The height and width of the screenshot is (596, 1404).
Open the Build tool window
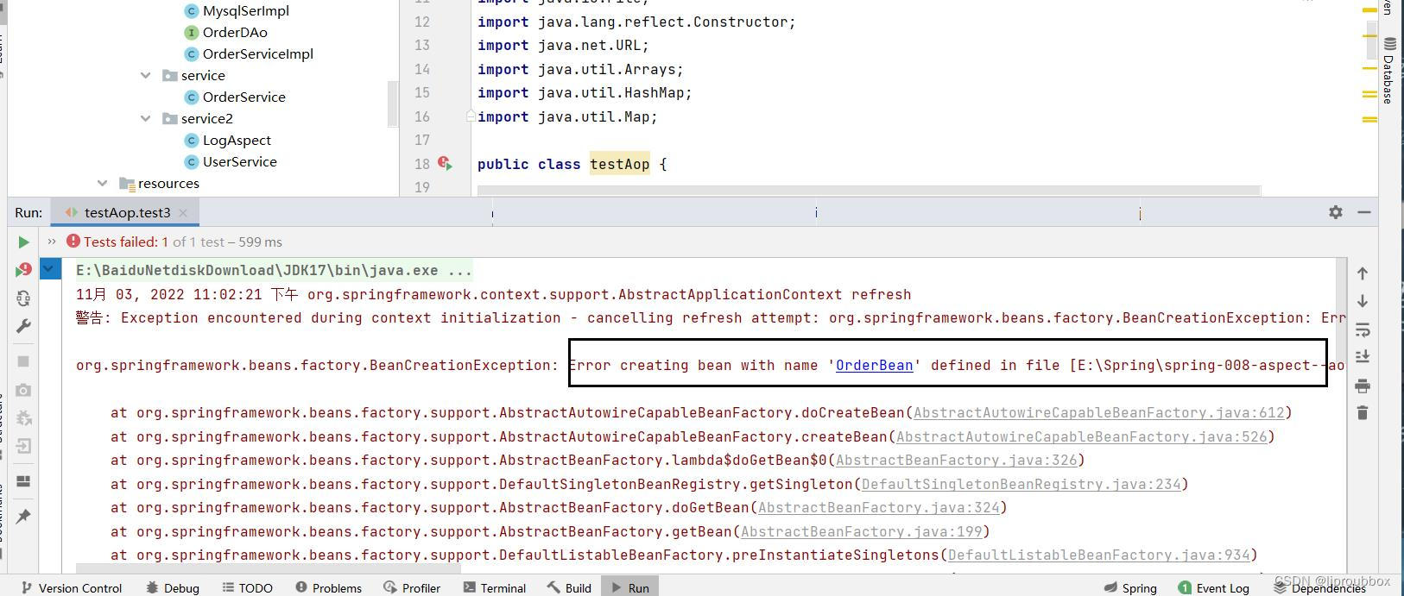coord(569,587)
